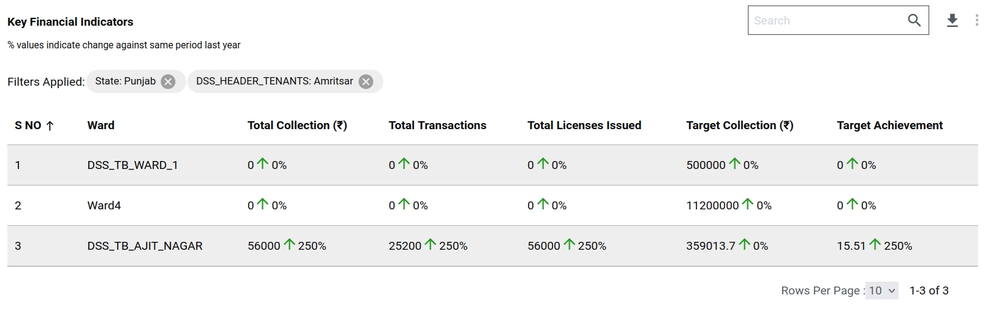Focus the Search input field

tap(824, 20)
